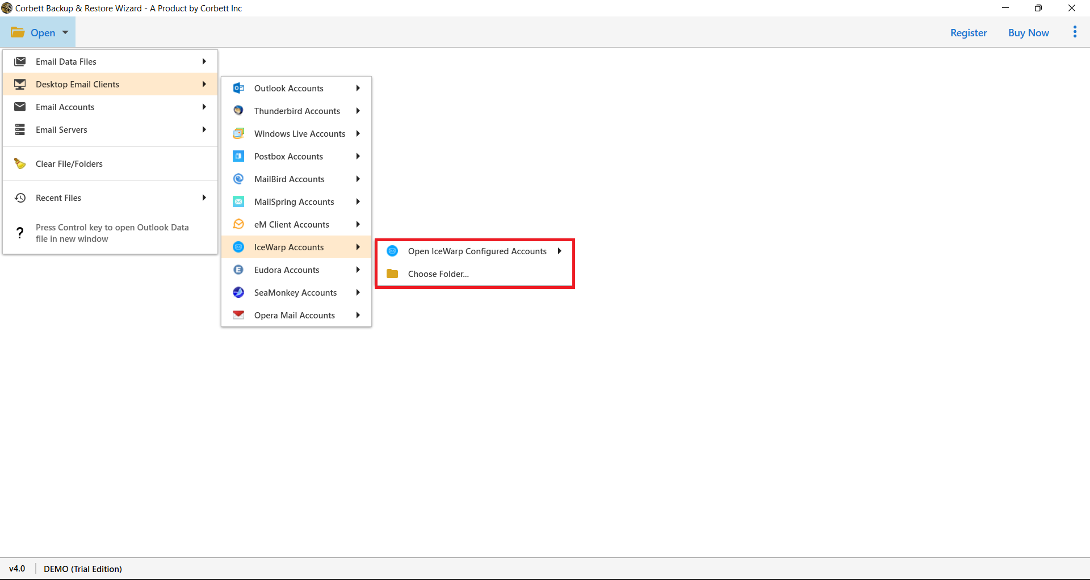
Task: Select Email Accounts menu entry
Action: coord(110,107)
